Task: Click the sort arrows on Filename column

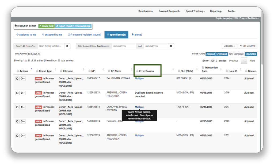Action: tap(82, 70)
